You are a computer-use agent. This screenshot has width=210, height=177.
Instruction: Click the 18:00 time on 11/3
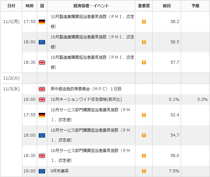pyautogui.click(x=30, y=135)
